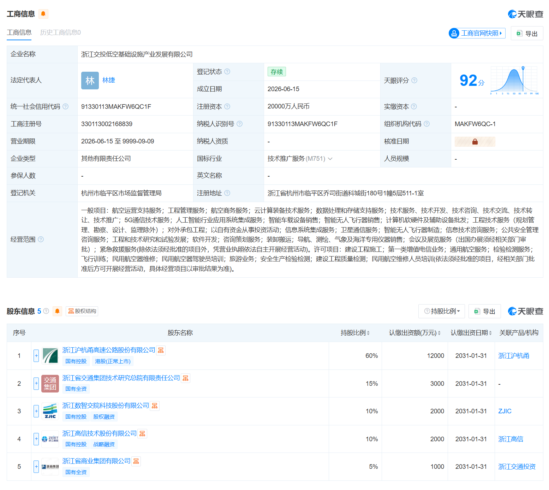Click the equity structure icon after 浙江省交通集团技术研究总院有限责任公司

tap(186, 378)
